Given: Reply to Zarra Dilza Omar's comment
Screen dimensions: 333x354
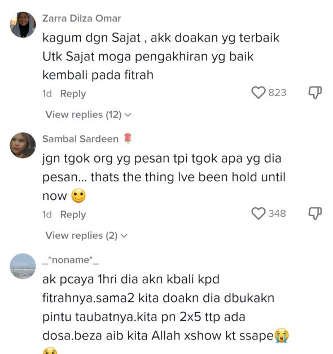Looking at the screenshot, I should click(x=73, y=94).
